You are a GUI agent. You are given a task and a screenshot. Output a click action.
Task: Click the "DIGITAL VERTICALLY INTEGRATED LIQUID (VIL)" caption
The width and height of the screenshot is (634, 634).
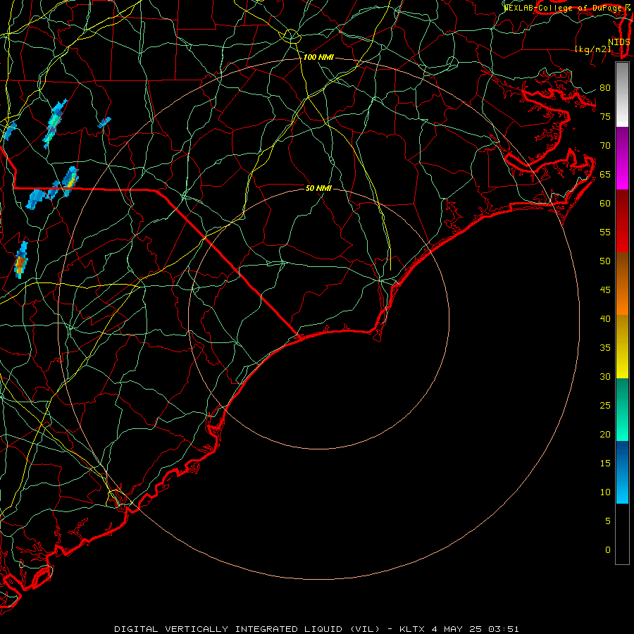point(247,629)
